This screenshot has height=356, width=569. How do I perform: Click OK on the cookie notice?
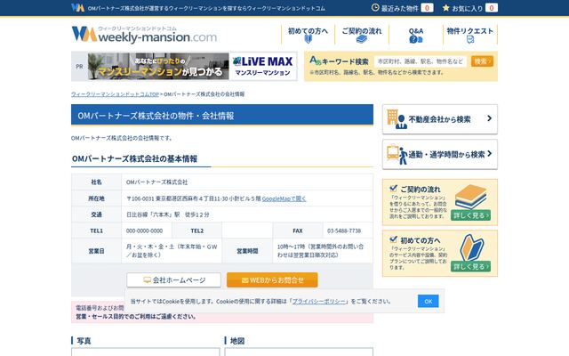click(429, 301)
